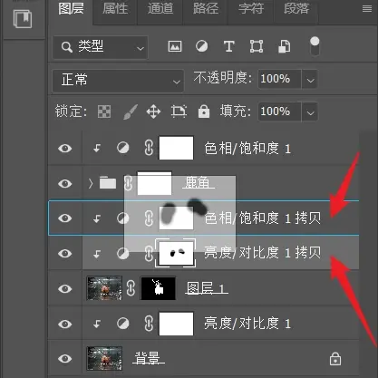Screen dimensions: 378x378
Task: Open the 填充 slider dropdown arrow
Action: click(x=310, y=111)
